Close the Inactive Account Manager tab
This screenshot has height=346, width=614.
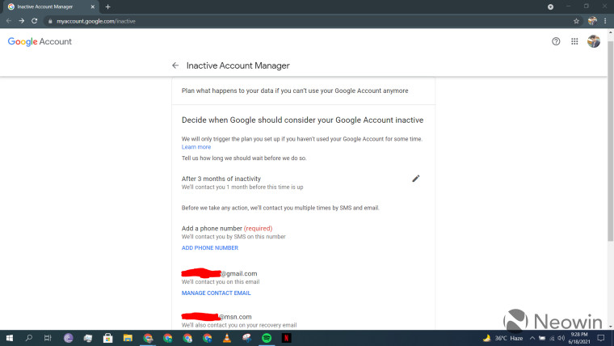click(92, 6)
